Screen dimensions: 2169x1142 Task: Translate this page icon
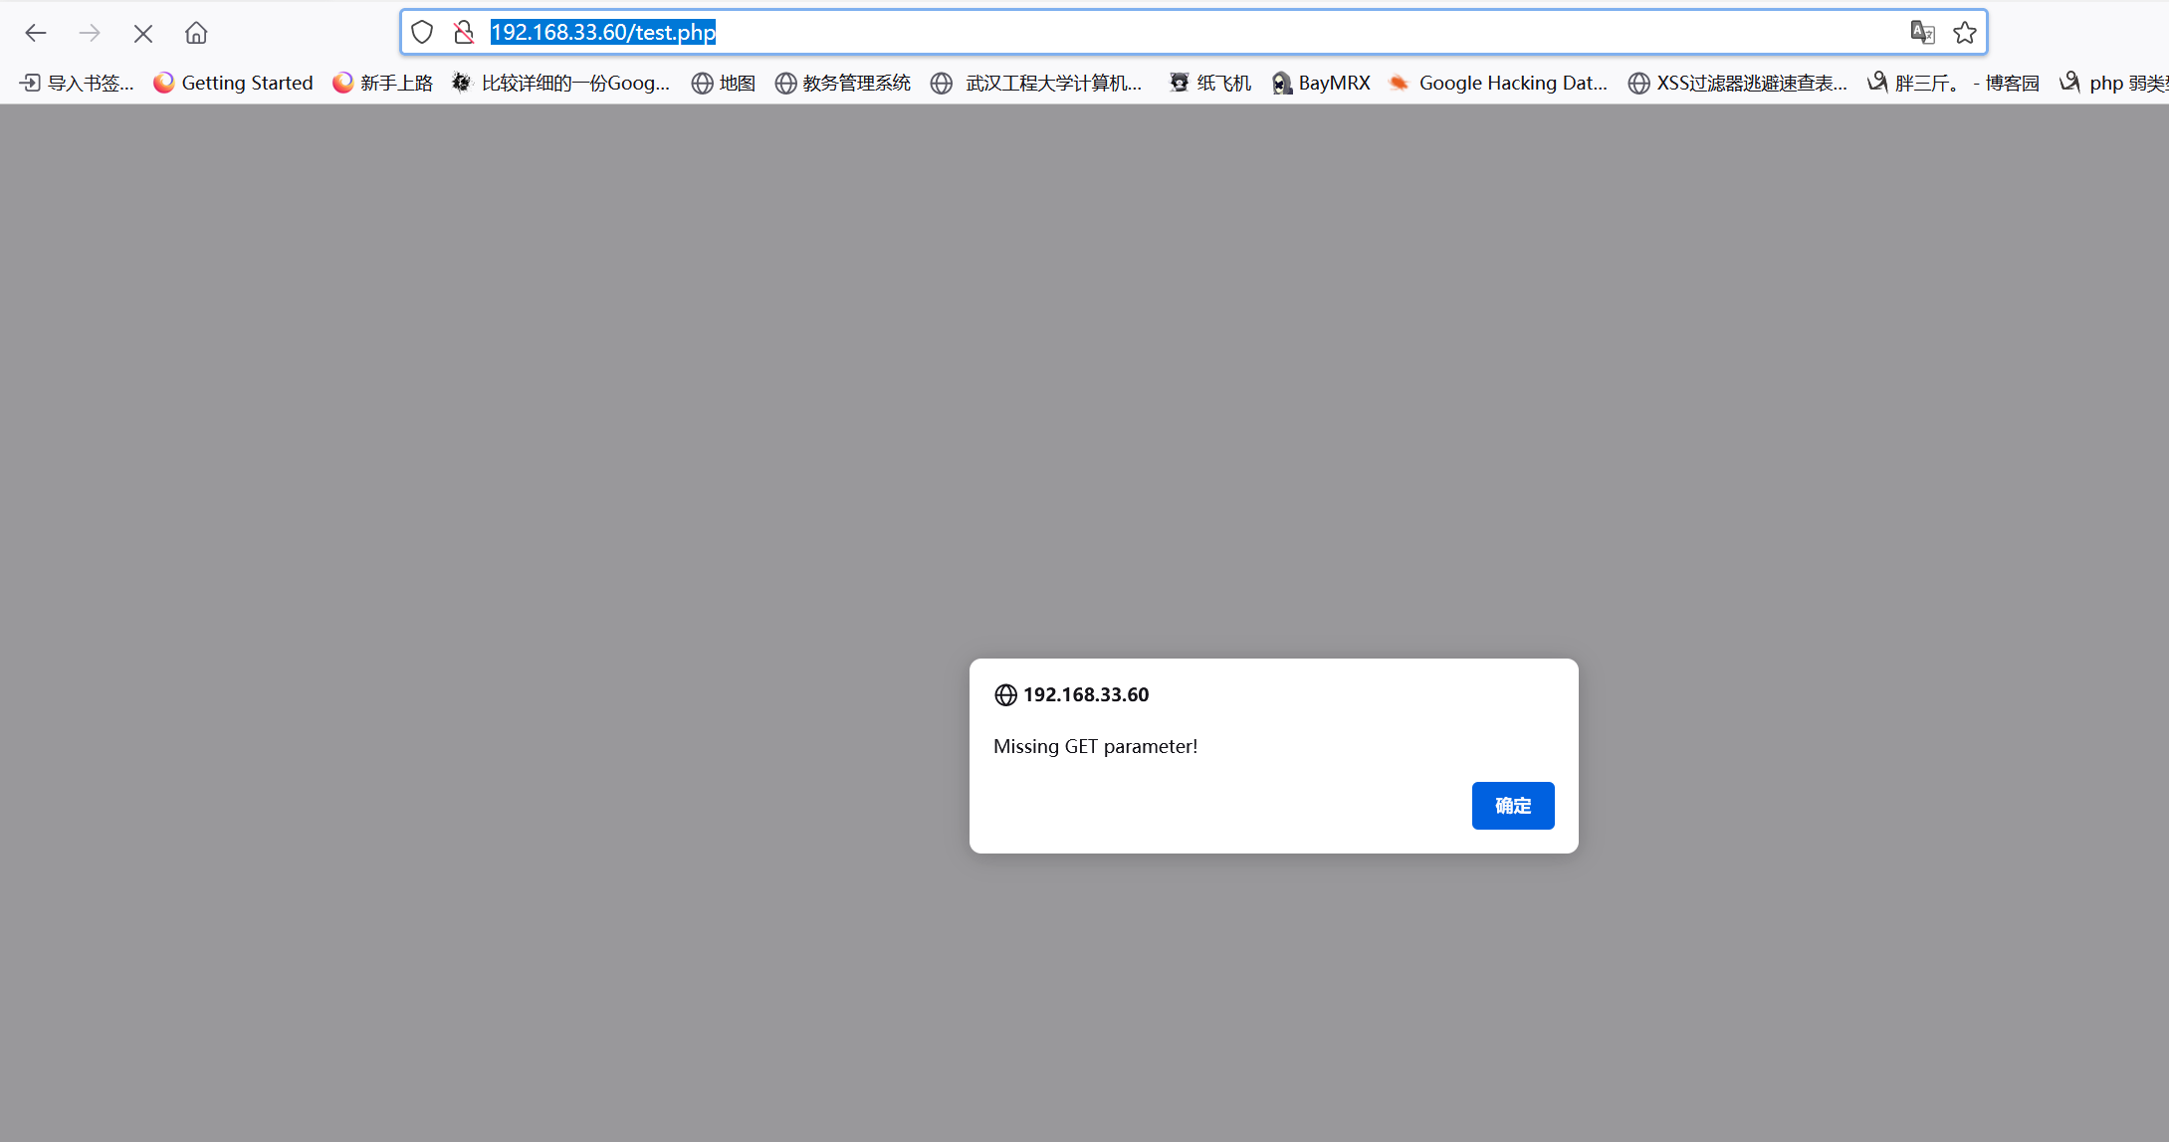(1922, 32)
